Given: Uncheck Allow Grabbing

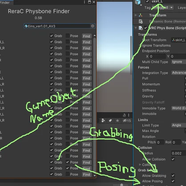Looking at the screenshot, I should point(173,176).
